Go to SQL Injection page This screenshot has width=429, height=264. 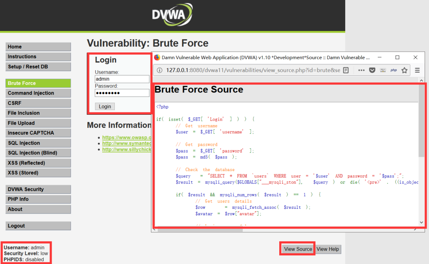click(38, 143)
